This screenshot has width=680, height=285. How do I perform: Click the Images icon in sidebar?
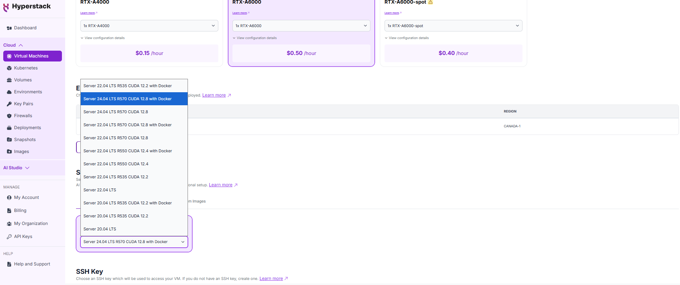(x=9, y=152)
